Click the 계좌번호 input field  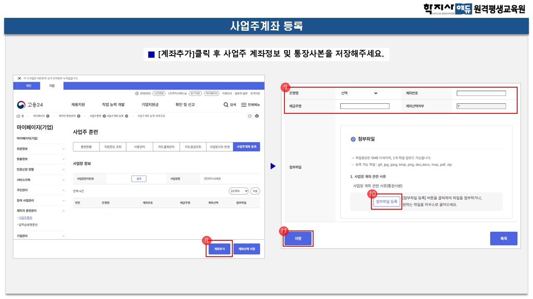(481, 93)
